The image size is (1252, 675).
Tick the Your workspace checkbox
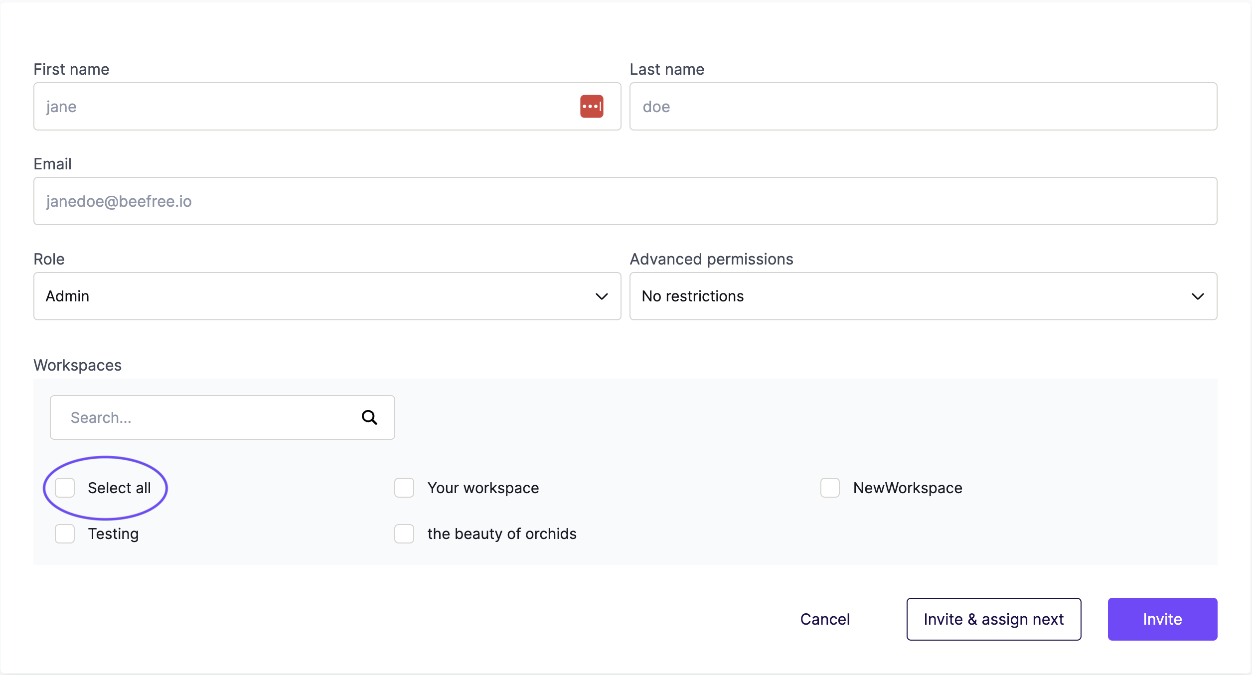point(404,488)
